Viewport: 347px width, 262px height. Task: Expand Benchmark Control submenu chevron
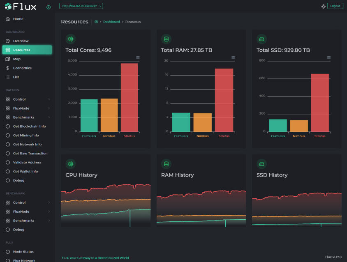pyautogui.click(x=49, y=202)
